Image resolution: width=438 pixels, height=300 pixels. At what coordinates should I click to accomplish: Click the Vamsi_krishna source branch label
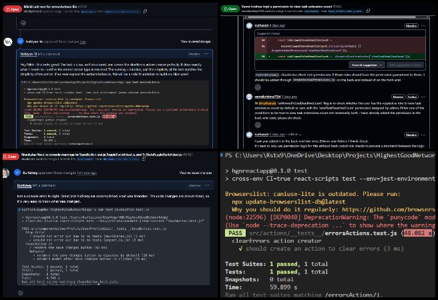[346, 11]
